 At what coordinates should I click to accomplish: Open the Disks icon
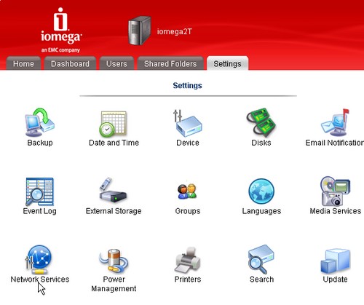(x=261, y=122)
